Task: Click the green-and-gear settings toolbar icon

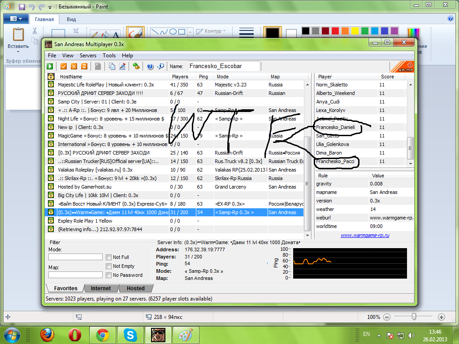Action: coord(136,66)
